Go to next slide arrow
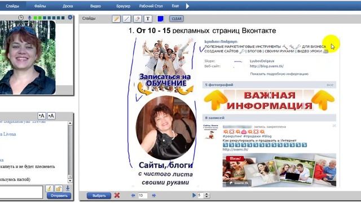This screenshot has width=361, height=203. 154,196
